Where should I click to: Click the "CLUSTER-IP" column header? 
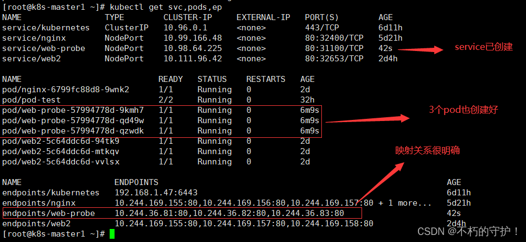coord(188,17)
